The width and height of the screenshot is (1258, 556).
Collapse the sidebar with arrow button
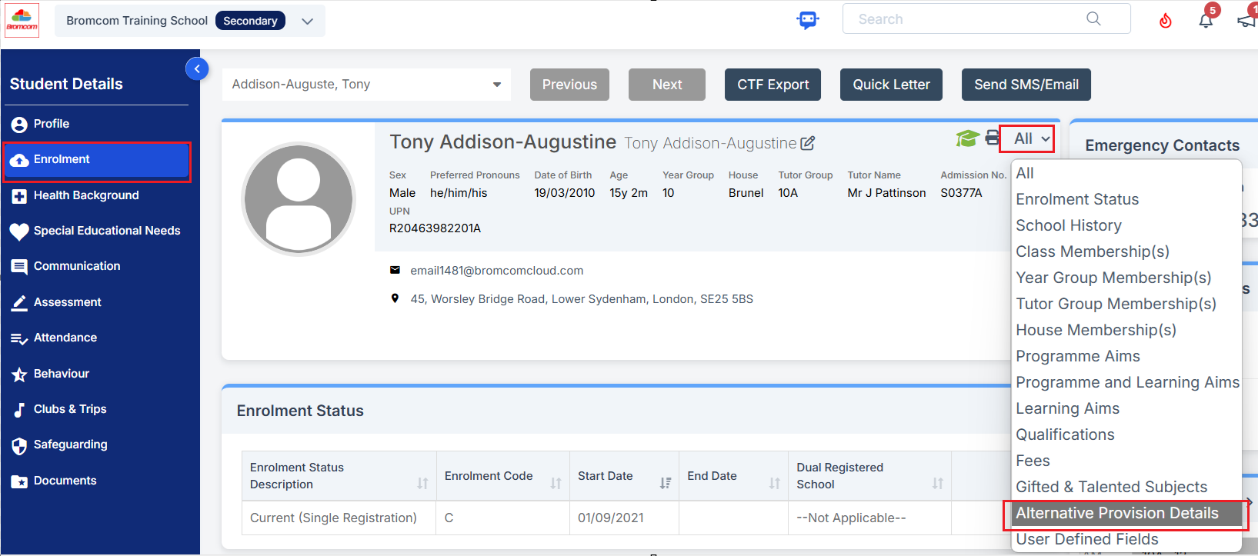197,69
